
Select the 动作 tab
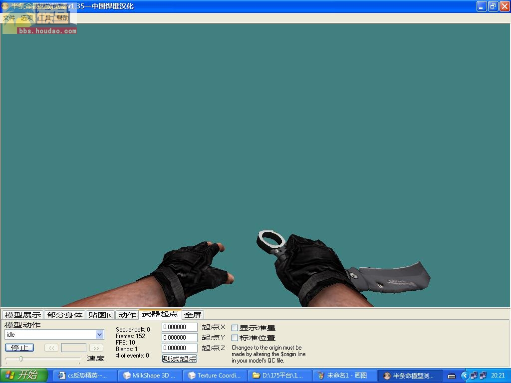127,315
